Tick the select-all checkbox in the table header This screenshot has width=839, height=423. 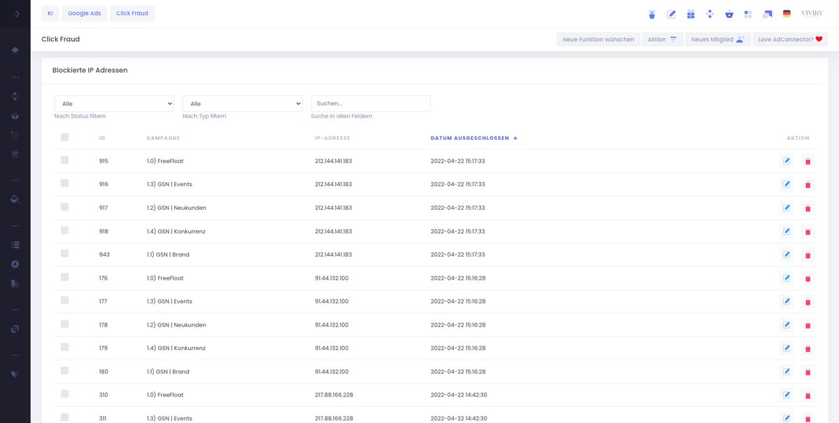tap(65, 137)
